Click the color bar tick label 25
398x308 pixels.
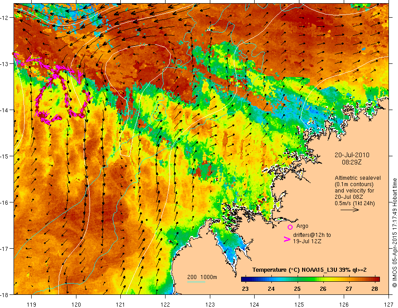pos(297,289)
